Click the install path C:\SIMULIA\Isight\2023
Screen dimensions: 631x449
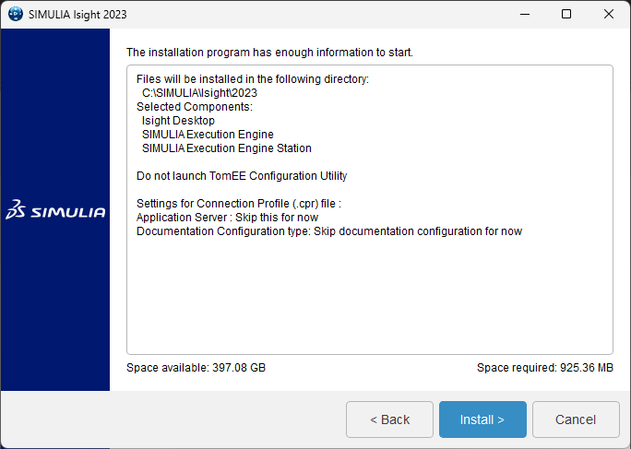(199, 93)
